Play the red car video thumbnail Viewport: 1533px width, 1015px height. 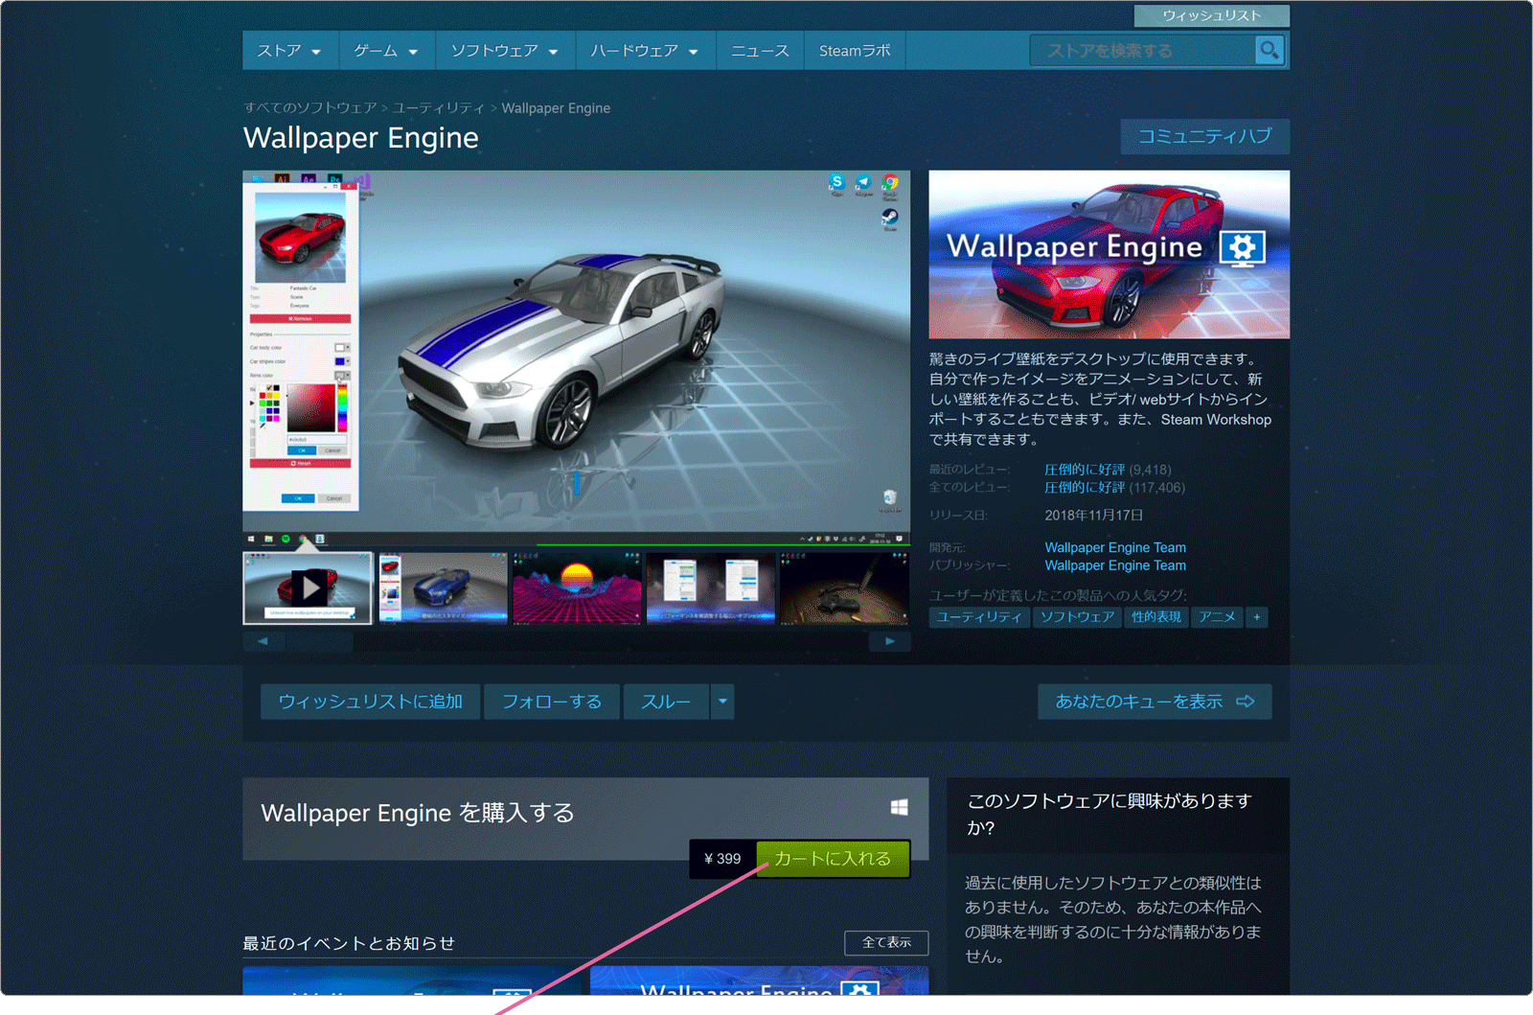click(x=308, y=588)
